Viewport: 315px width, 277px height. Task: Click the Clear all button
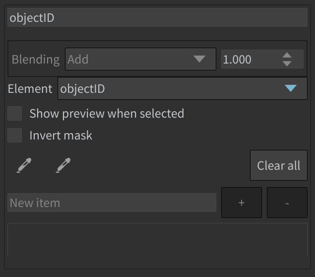279,165
